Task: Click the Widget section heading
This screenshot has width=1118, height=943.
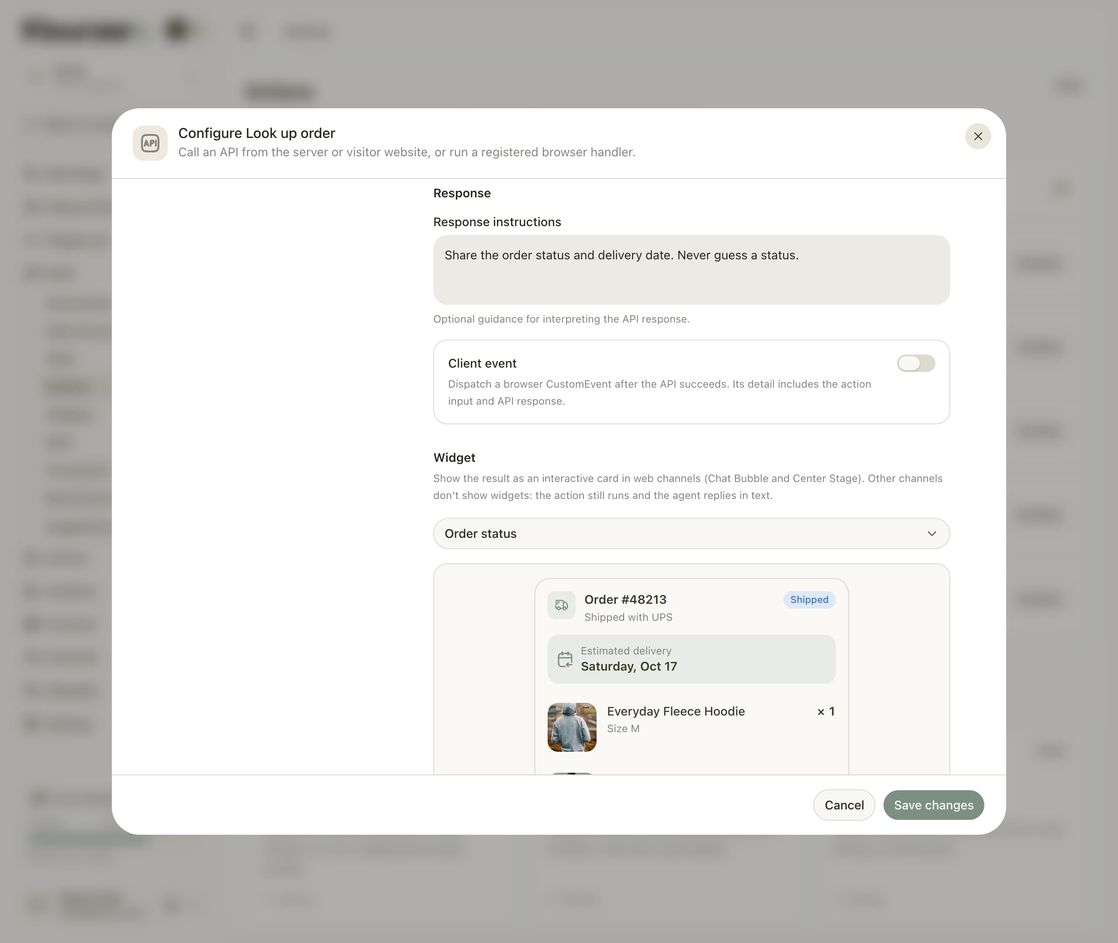Action: pyautogui.click(x=454, y=458)
